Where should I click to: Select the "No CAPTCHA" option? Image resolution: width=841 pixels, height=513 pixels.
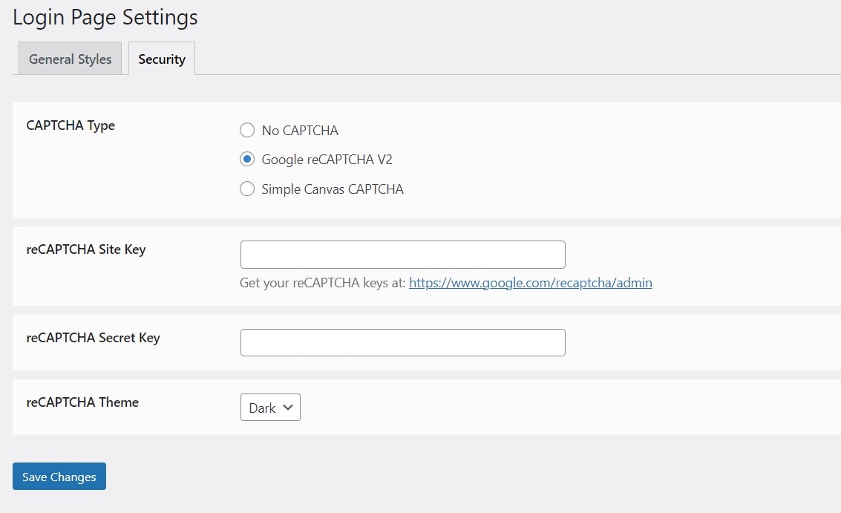point(247,130)
